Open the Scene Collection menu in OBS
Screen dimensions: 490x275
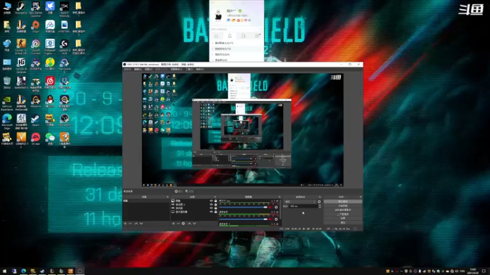click(176, 69)
